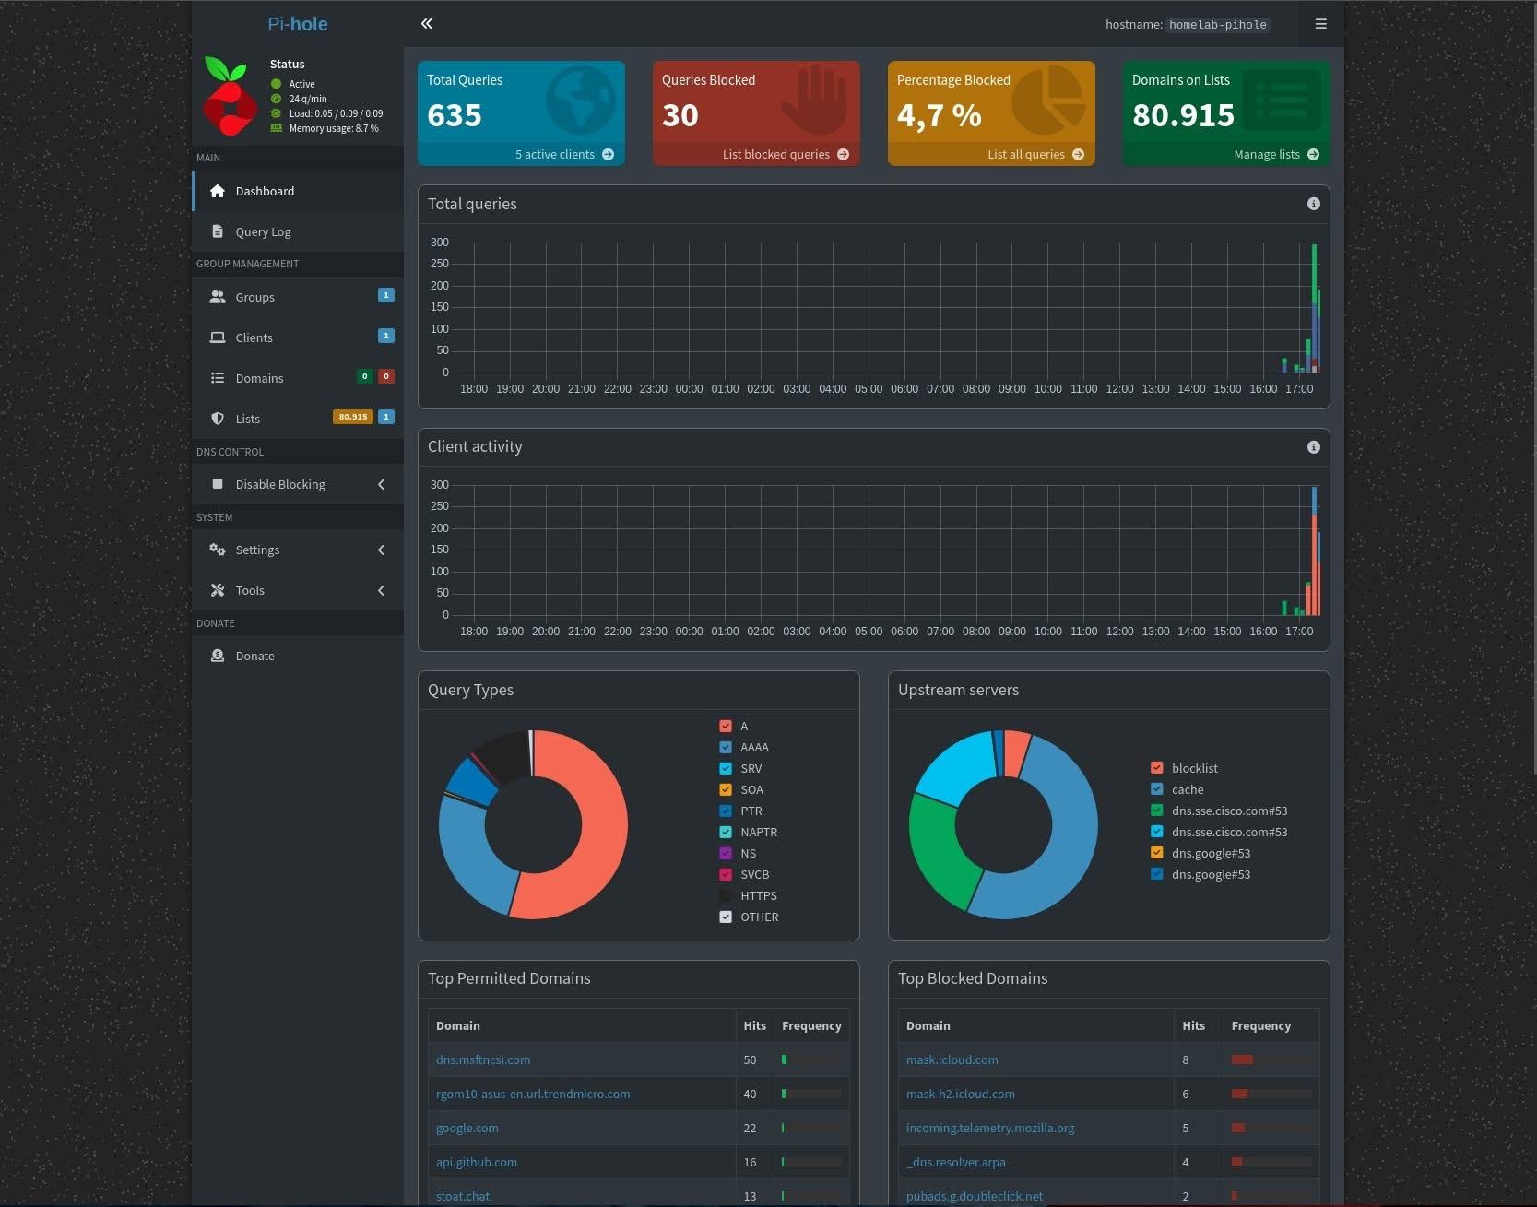Open the hamburger menu next to the hostname

[1320, 24]
